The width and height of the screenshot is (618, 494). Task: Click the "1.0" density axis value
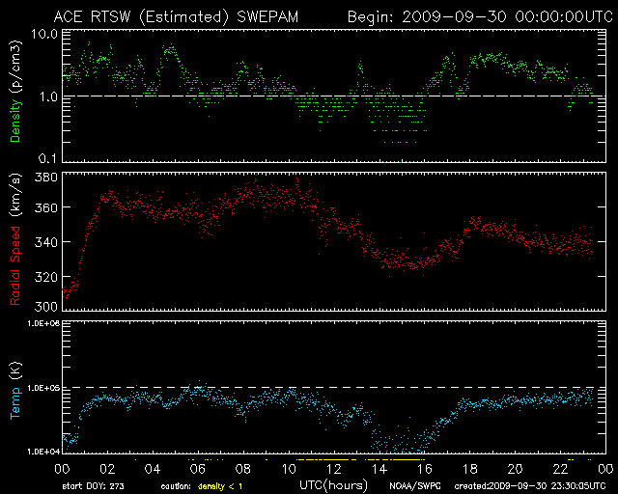pyautogui.click(x=48, y=96)
